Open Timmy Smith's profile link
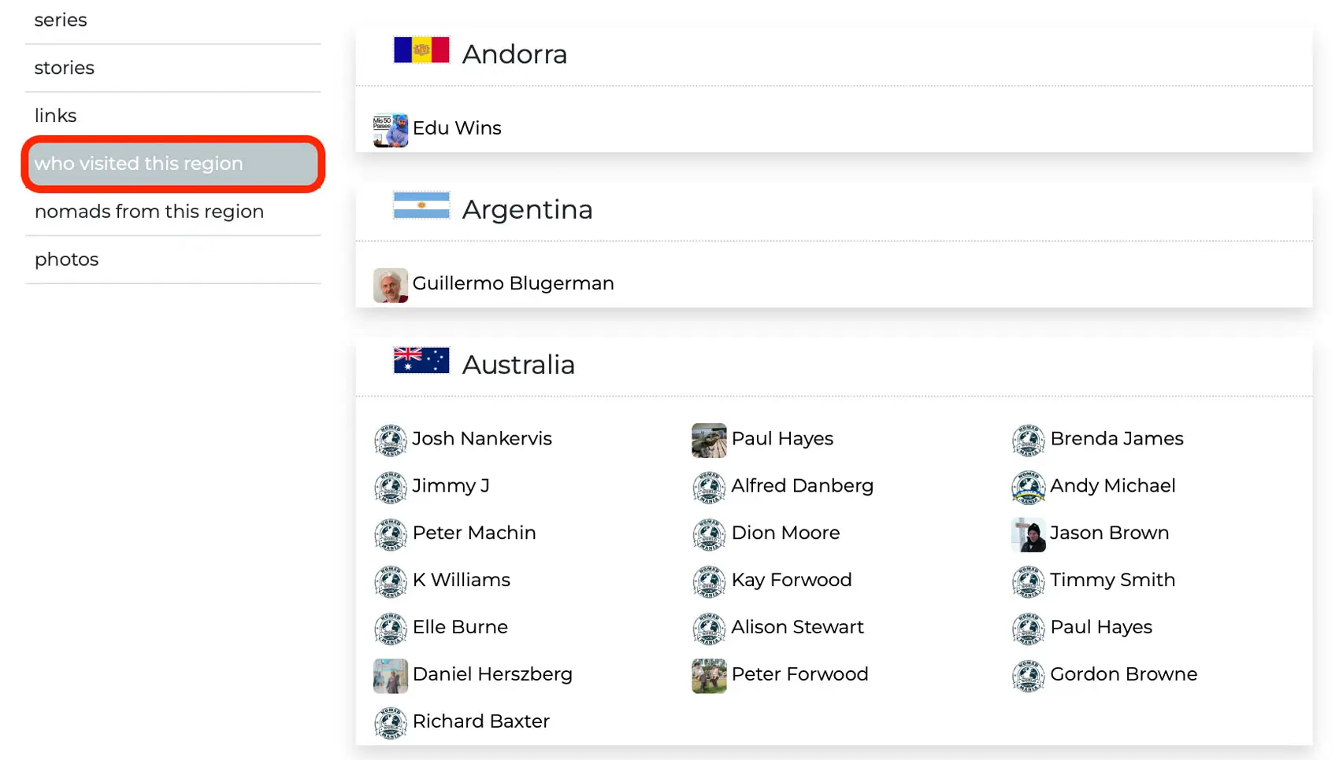 [x=1112, y=580]
